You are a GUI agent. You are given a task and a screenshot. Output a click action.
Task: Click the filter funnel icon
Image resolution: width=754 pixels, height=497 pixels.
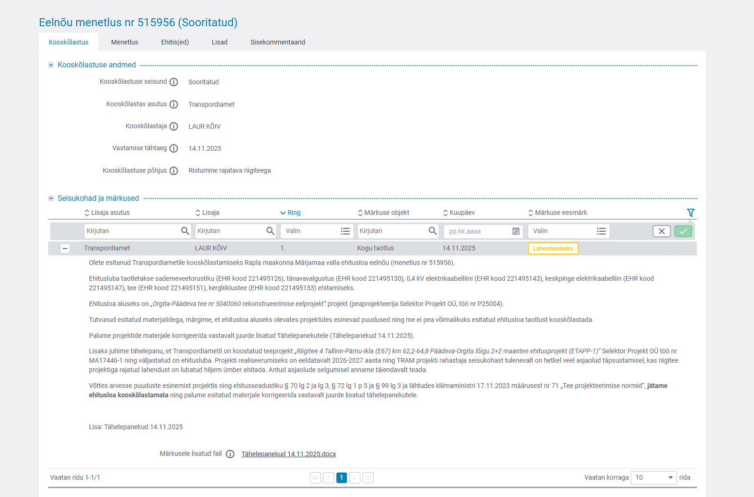coord(690,213)
